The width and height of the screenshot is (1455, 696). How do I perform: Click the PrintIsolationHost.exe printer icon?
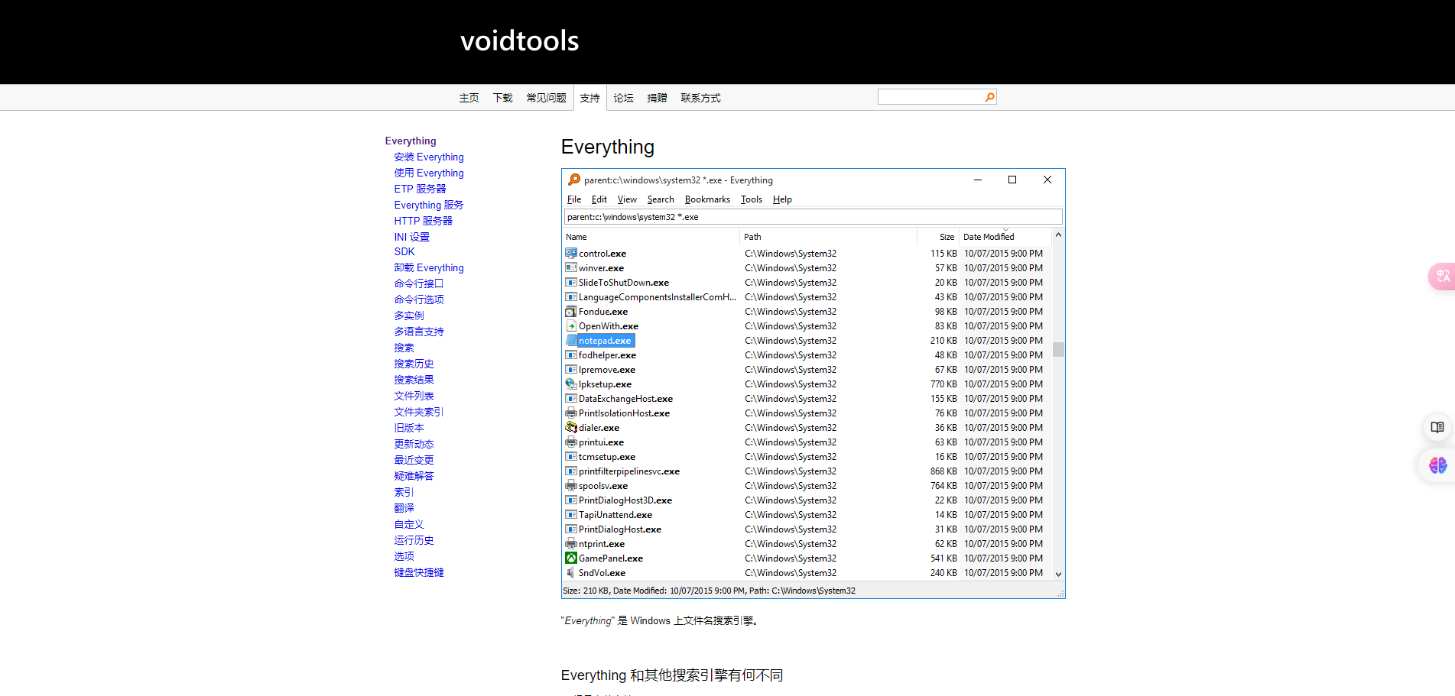pos(570,413)
